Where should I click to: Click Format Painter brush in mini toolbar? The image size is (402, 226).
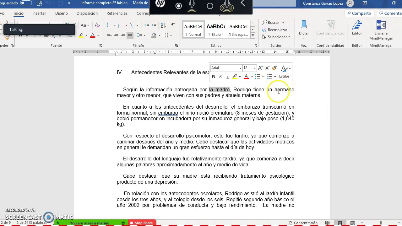(x=274, y=68)
